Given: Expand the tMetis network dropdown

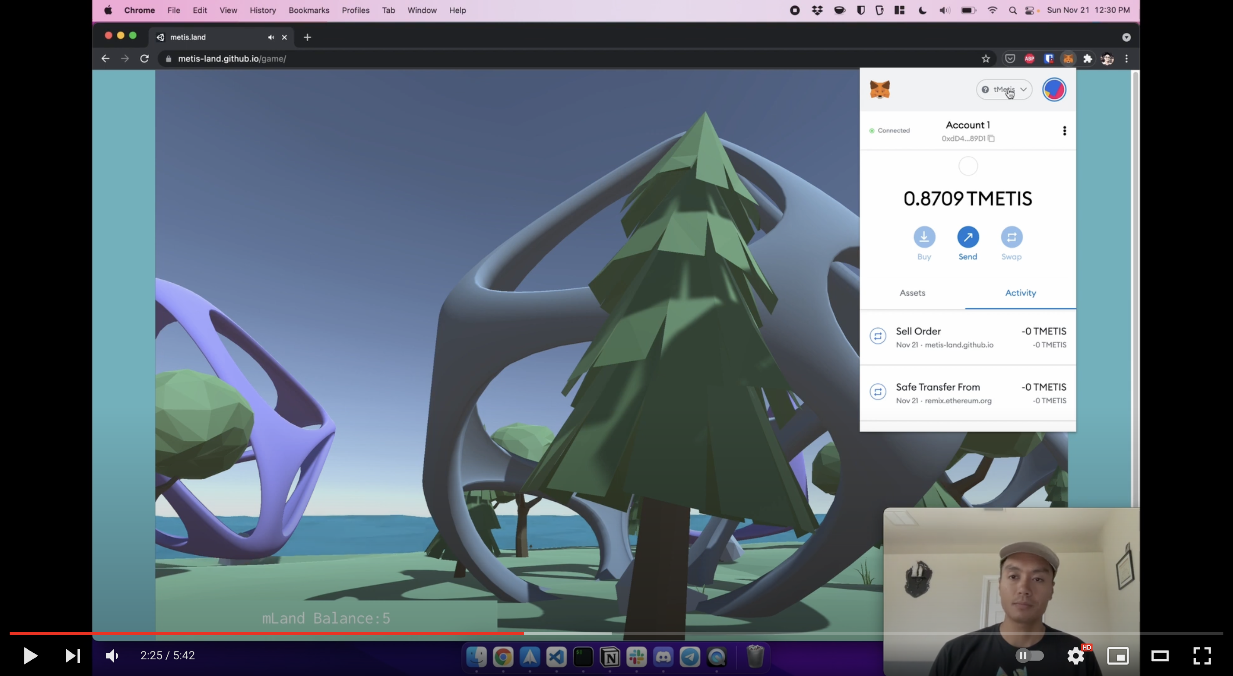Looking at the screenshot, I should click(1004, 90).
